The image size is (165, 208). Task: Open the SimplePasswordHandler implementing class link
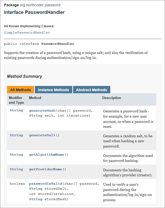click(x=27, y=32)
